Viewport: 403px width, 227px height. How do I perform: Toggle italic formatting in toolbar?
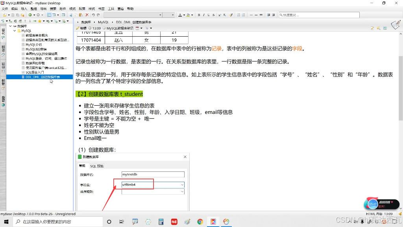[x=204, y=15]
